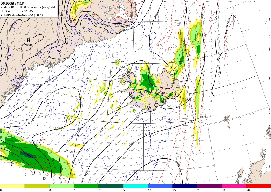Image resolution: width=271 pixels, height=192 pixels.
Task: Select the blue 10 mm legend swatch
Action: [160, 186]
